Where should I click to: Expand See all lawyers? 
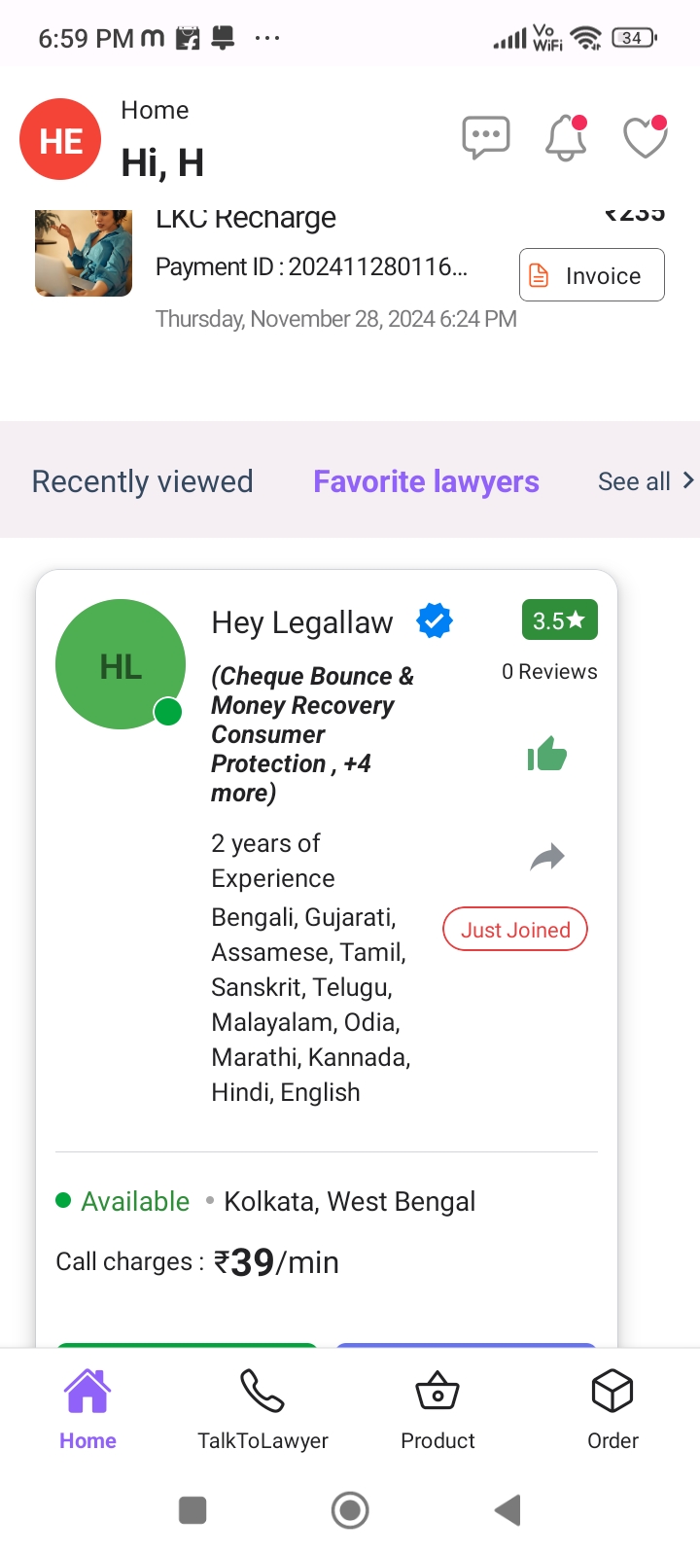pos(646,481)
